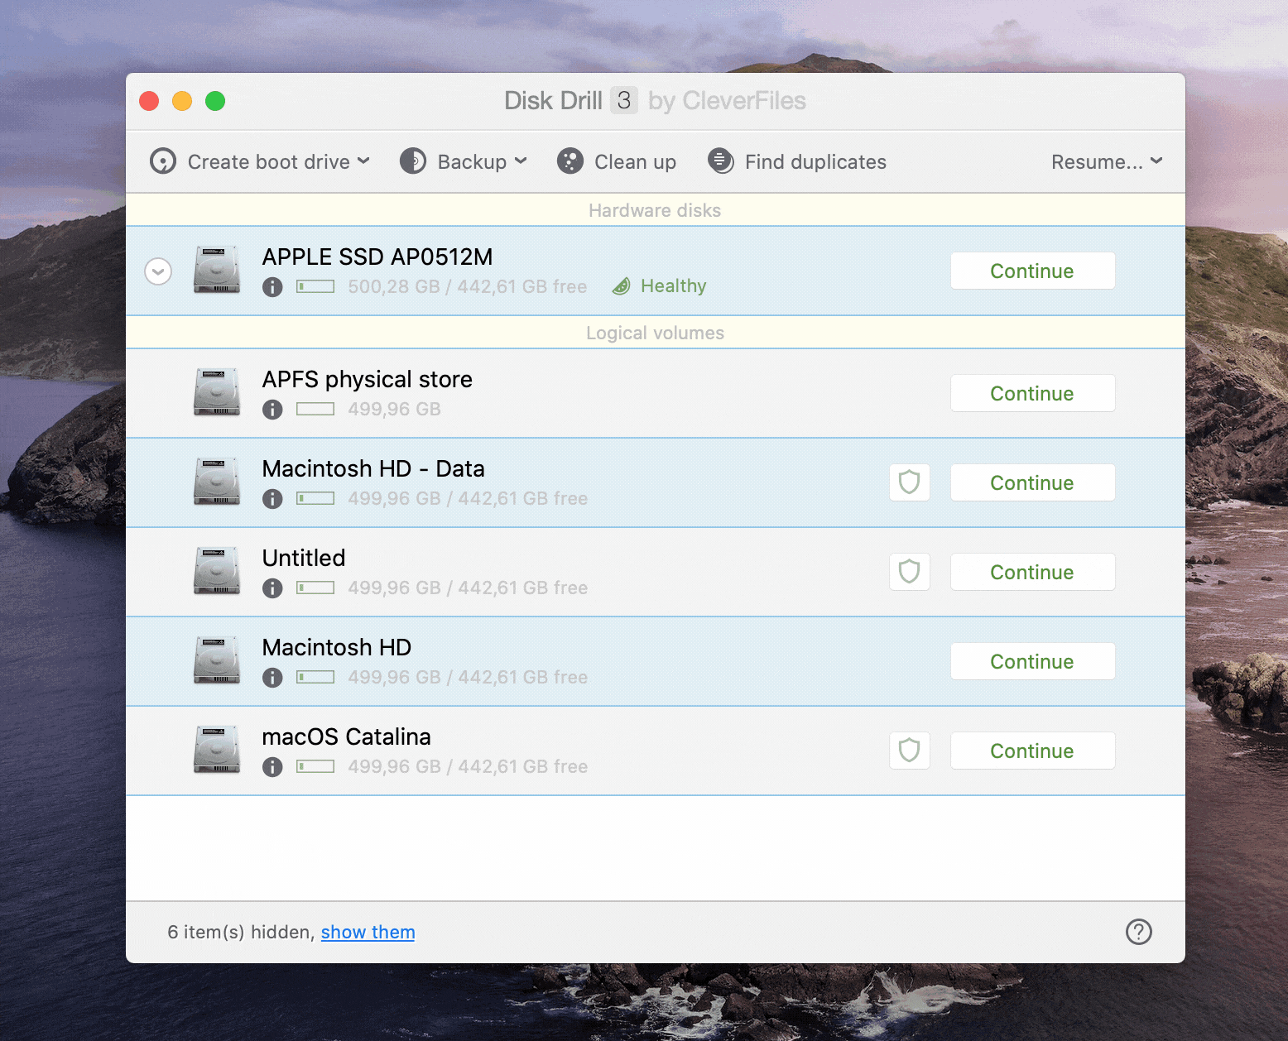Click the Macintosh HD drive icon
This screenshot has height=1041, width=1288.
[x=217, y=660]
